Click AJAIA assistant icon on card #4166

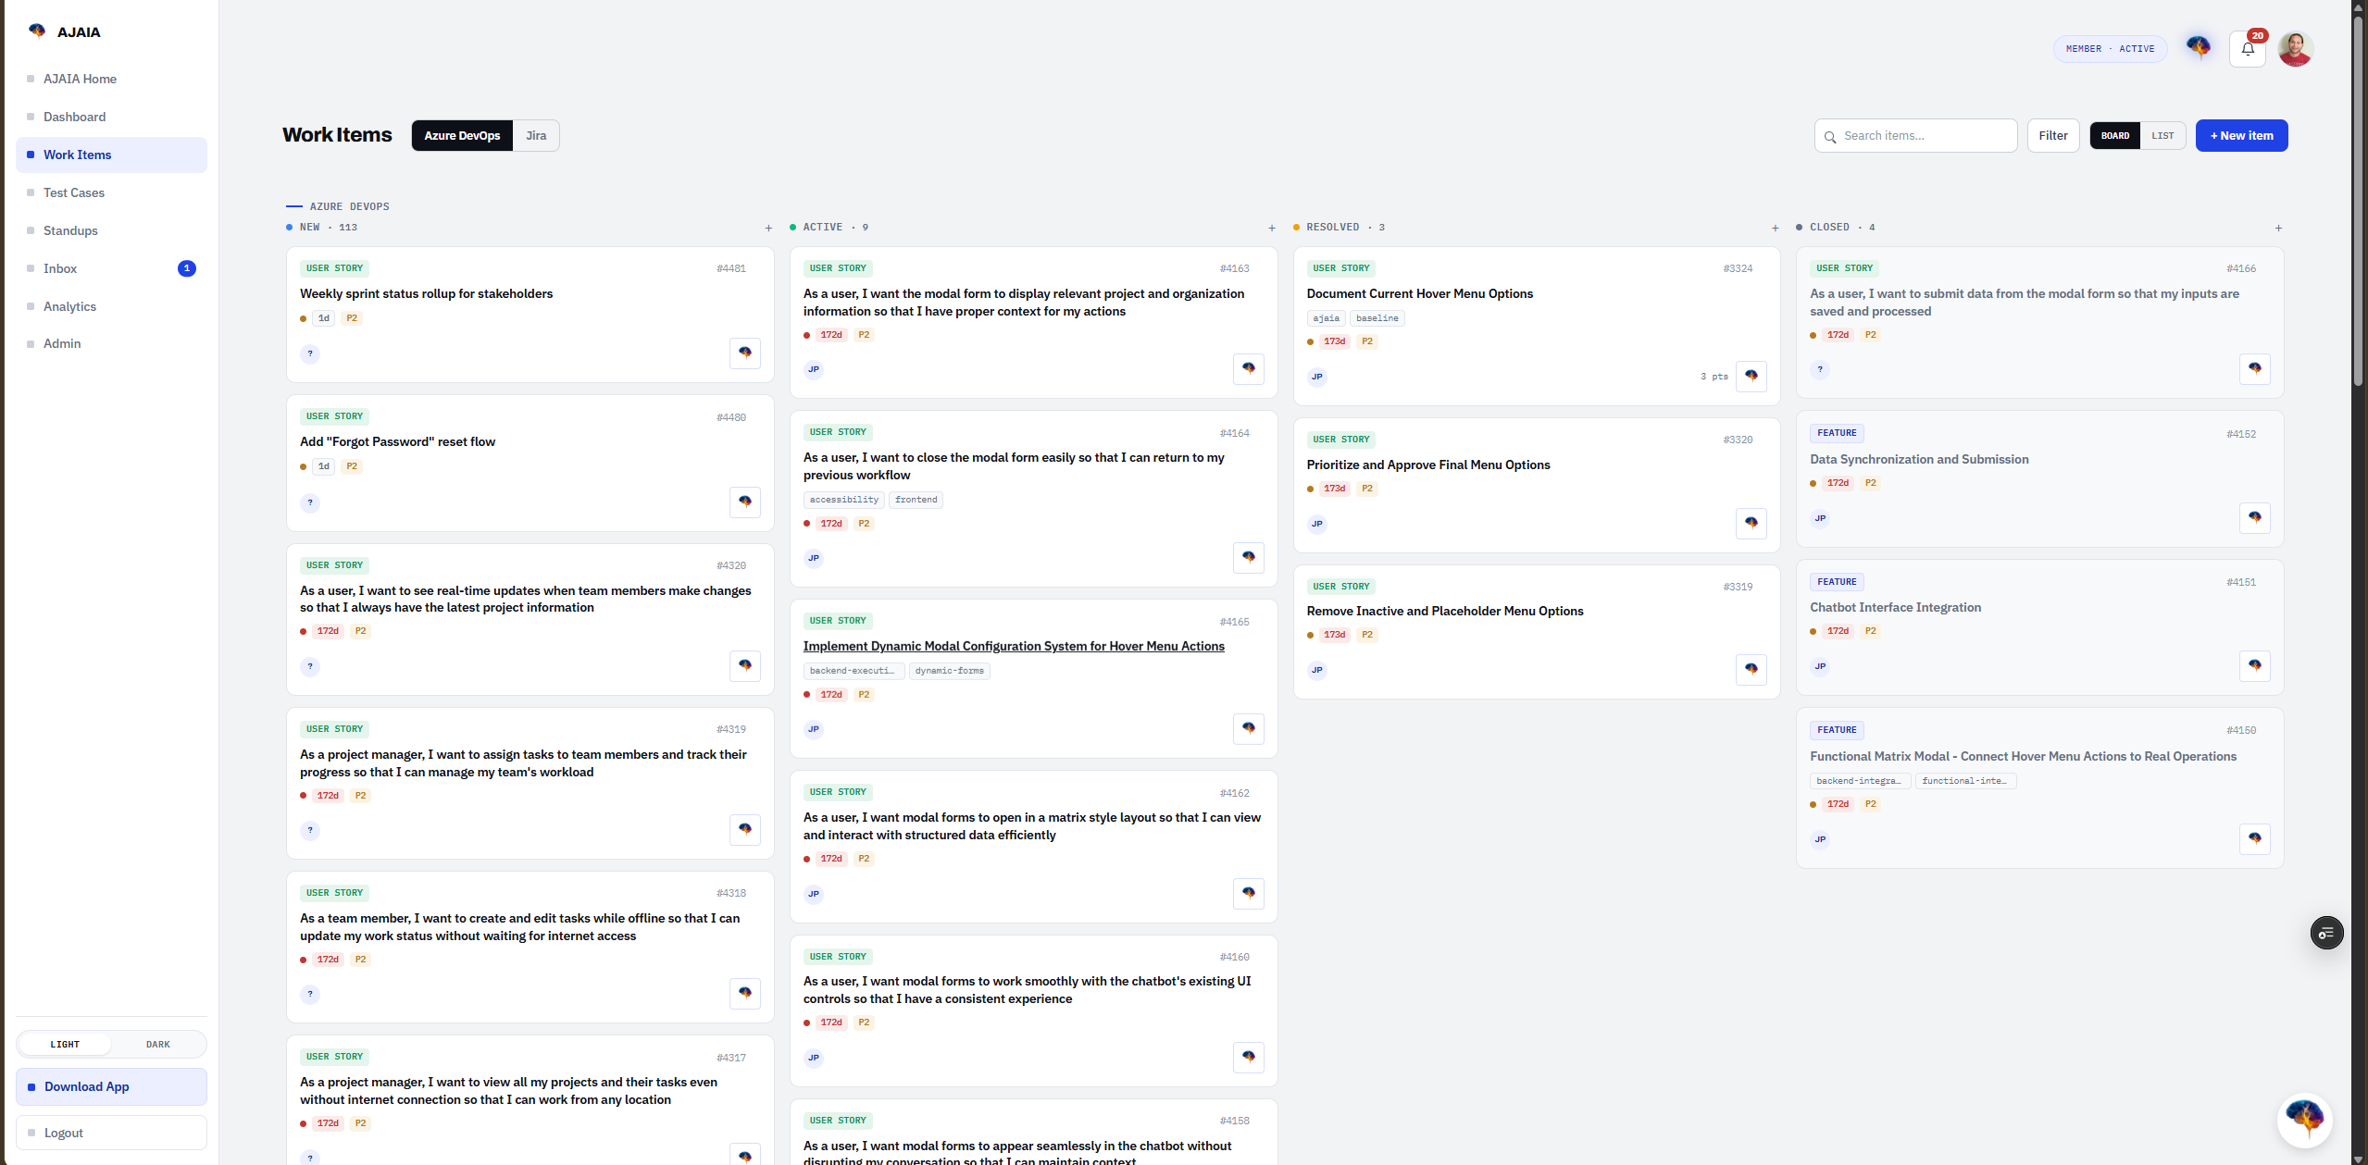coord(2255,369)
